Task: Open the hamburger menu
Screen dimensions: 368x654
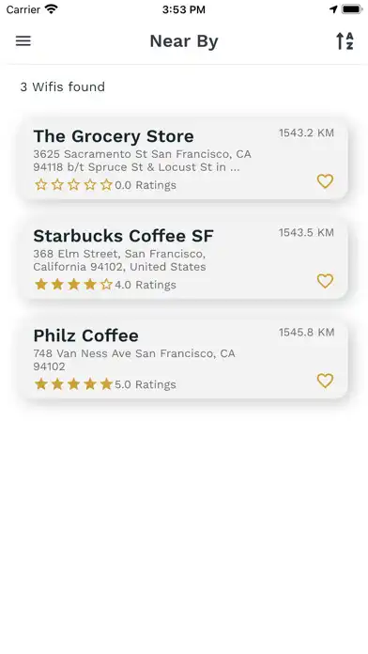Action: (23, 41)
